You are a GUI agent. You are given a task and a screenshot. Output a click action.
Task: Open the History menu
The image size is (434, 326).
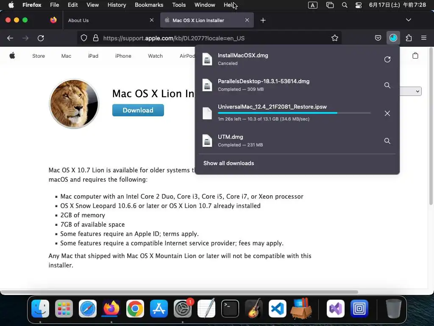[x=117, y=5]
